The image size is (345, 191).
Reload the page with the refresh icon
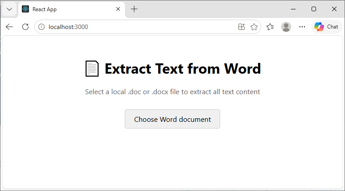click(25, 27)
